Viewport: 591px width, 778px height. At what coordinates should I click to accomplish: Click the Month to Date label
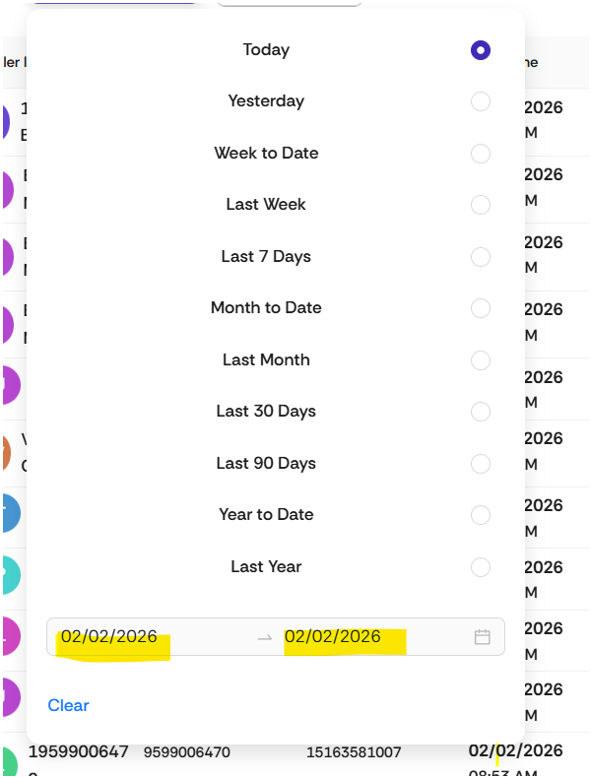click(x=266, y=308)
